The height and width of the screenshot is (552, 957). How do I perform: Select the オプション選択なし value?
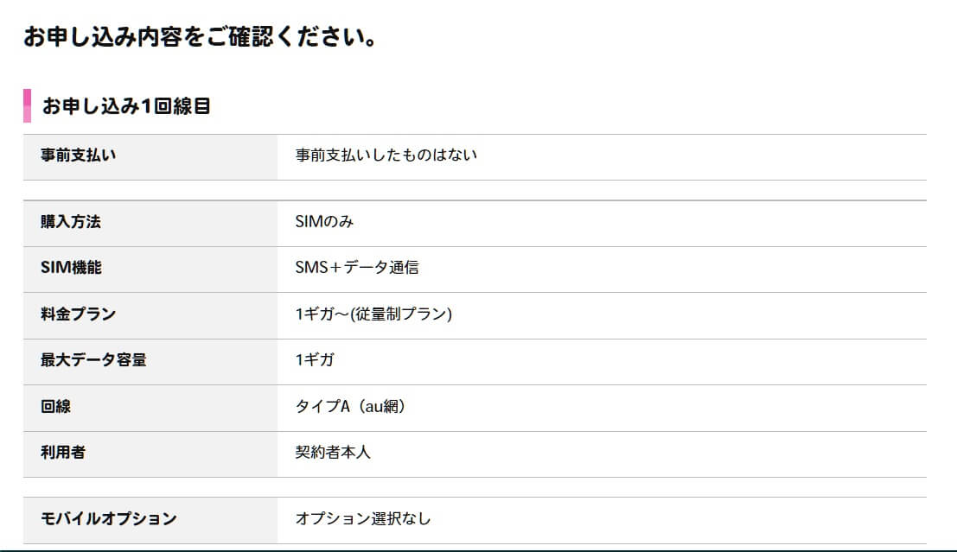tap(362, 518)
